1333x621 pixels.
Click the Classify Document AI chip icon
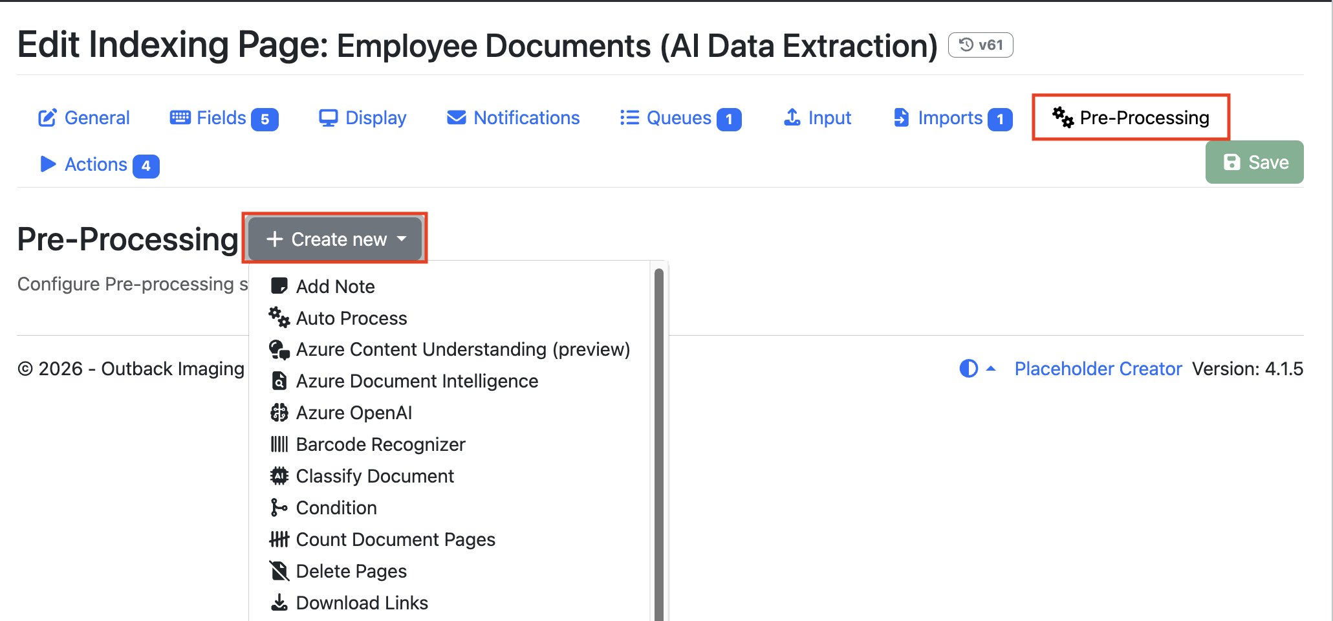pyautogui.click(x=279, y=476)
